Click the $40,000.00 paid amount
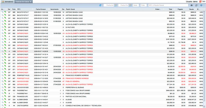 (181, 75)
